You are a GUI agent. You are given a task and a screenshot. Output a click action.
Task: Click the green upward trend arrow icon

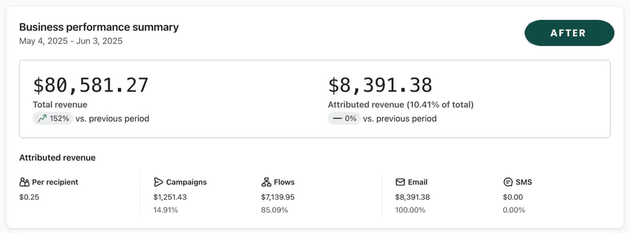42,119
